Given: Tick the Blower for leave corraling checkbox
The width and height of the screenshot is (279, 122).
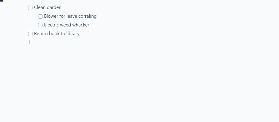Looking at the screenshot, I should pyautogui.click(x=40, y=16).
